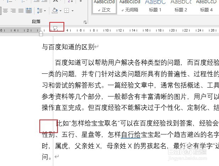Image resolution: width=219 pixels, height=166 pixels.
Task: Apply the 无间隔 style
Action: 130,7
